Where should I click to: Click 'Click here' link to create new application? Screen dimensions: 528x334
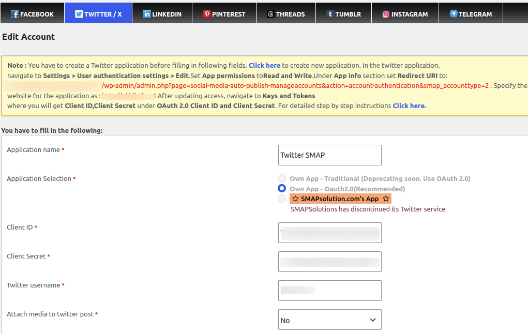click(264, 65)
